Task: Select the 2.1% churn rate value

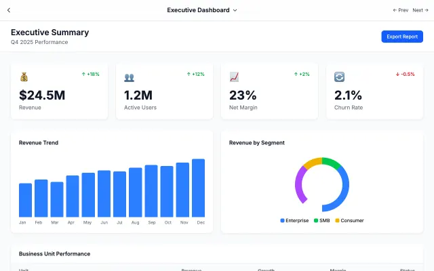Action: tap(348, 95)
